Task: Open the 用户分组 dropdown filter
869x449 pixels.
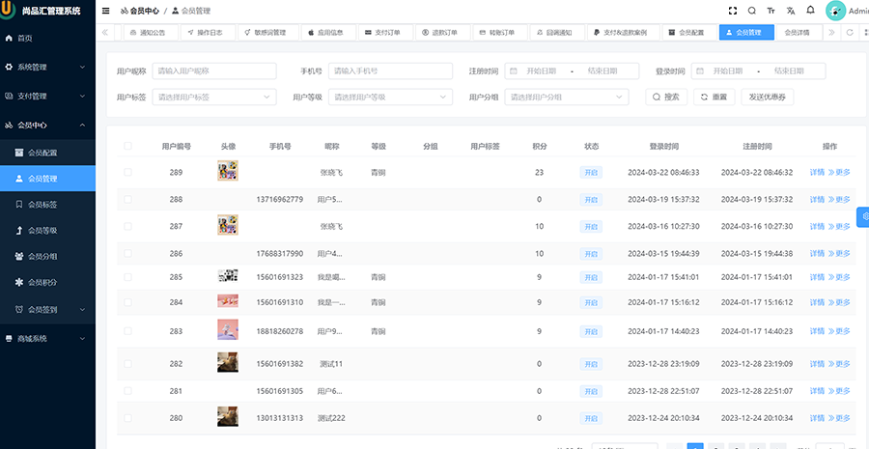Action: pos(567,97)
